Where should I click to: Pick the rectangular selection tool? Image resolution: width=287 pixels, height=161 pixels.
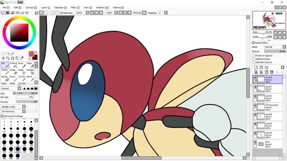click(3, 54)
